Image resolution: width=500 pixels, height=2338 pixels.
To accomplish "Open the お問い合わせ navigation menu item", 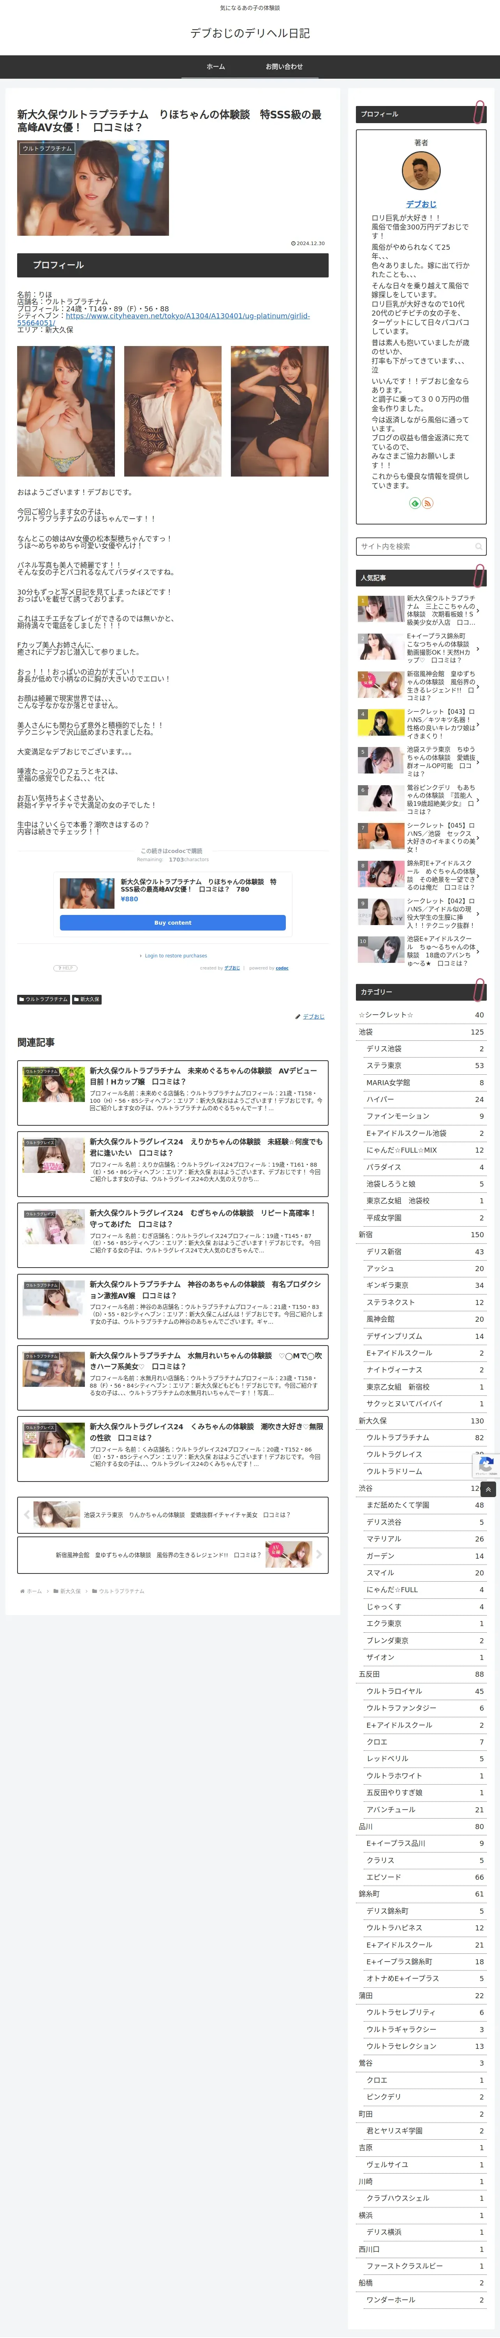I will [284, 66].
